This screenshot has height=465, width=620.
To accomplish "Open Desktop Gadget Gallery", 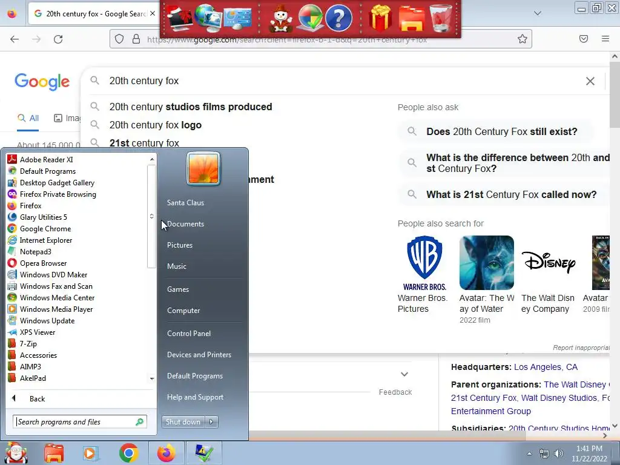I will (x=51, y=183).
